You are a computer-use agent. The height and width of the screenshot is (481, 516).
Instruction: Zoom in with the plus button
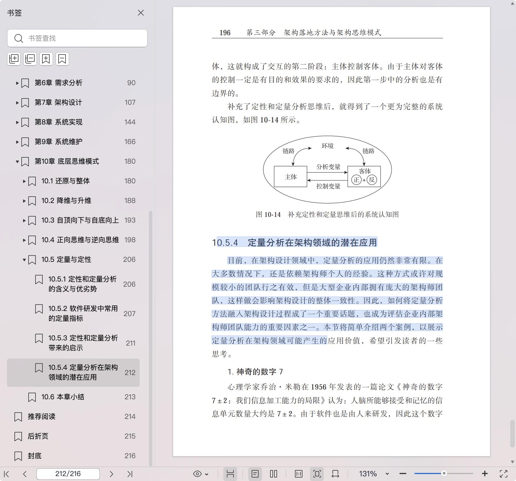pos(485,474)
